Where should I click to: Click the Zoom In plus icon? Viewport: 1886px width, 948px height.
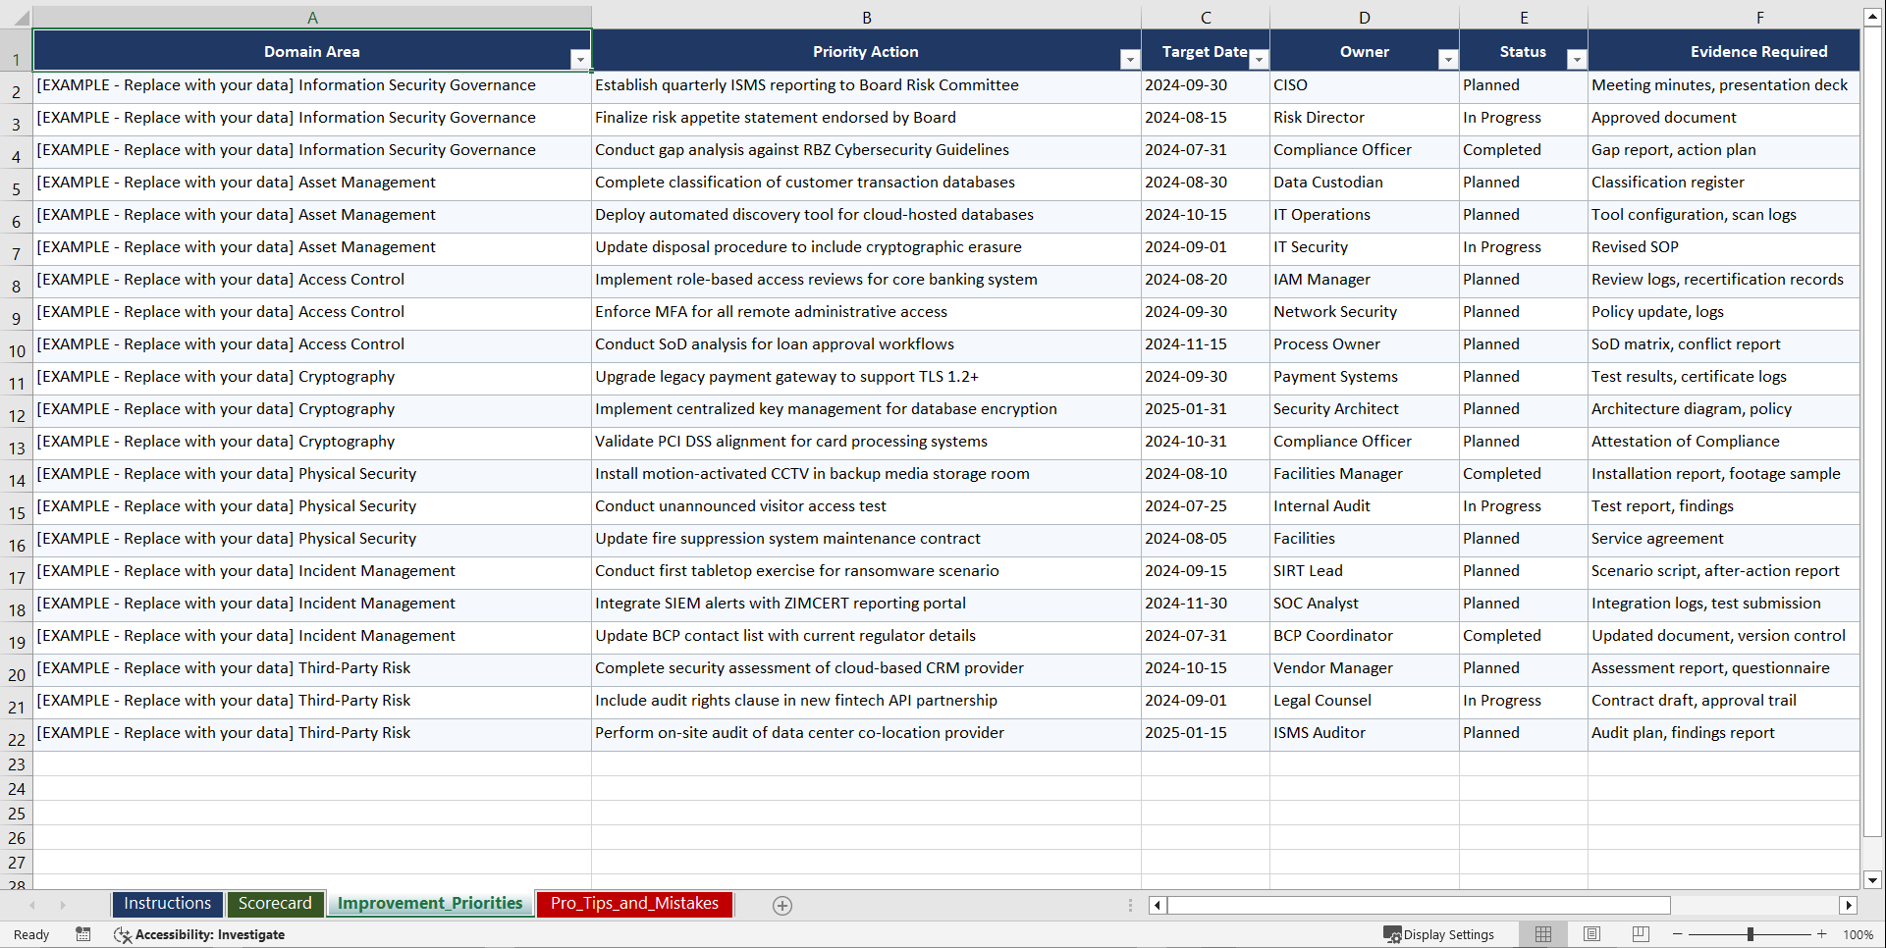click(x=1822, y=934)
